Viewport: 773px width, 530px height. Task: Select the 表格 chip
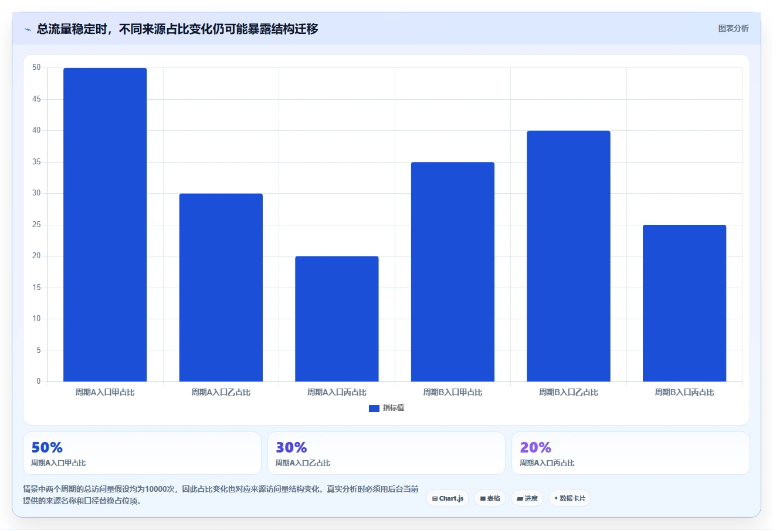(x=490, y=498)
